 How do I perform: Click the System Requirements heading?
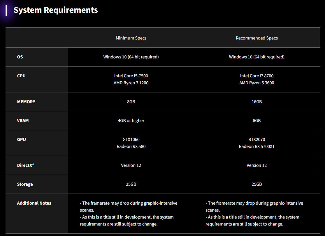(x=56, y=10)
